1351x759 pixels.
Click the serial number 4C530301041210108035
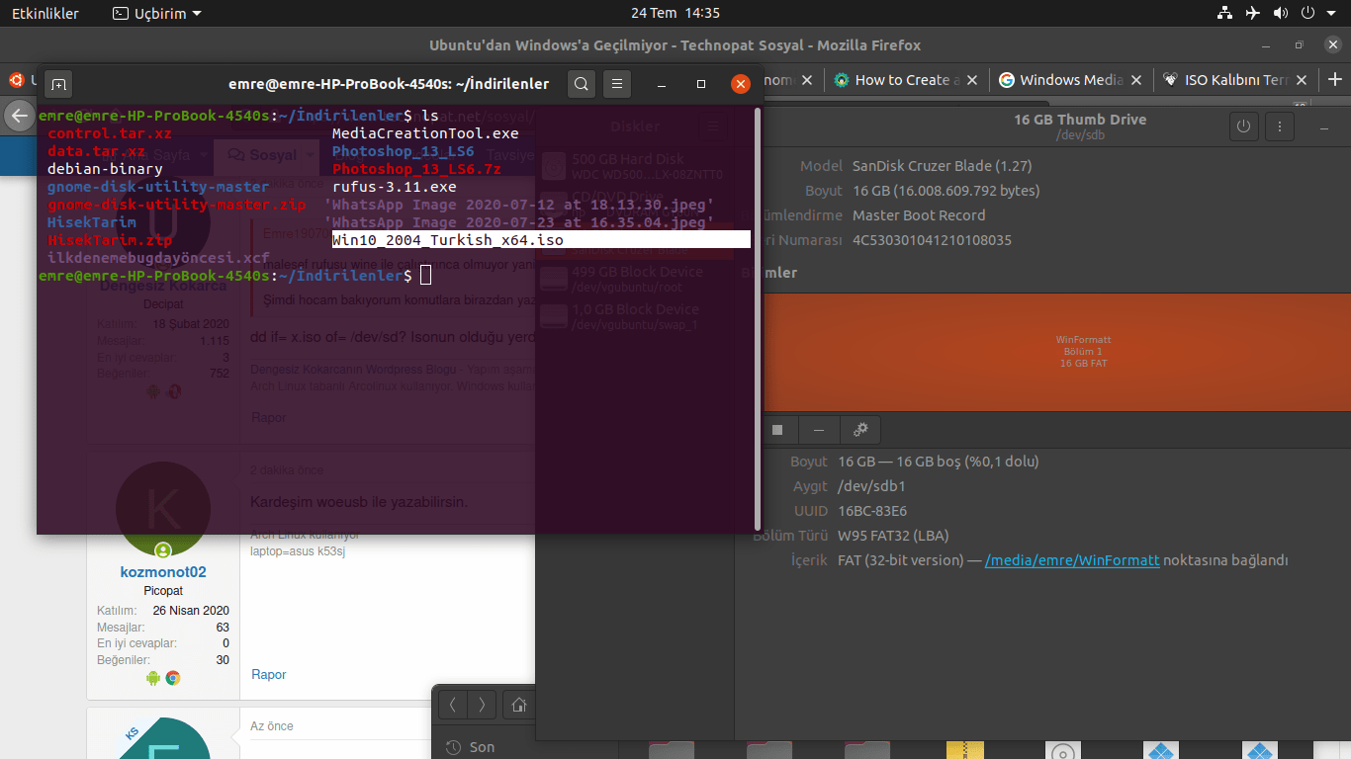click(932, 240)
